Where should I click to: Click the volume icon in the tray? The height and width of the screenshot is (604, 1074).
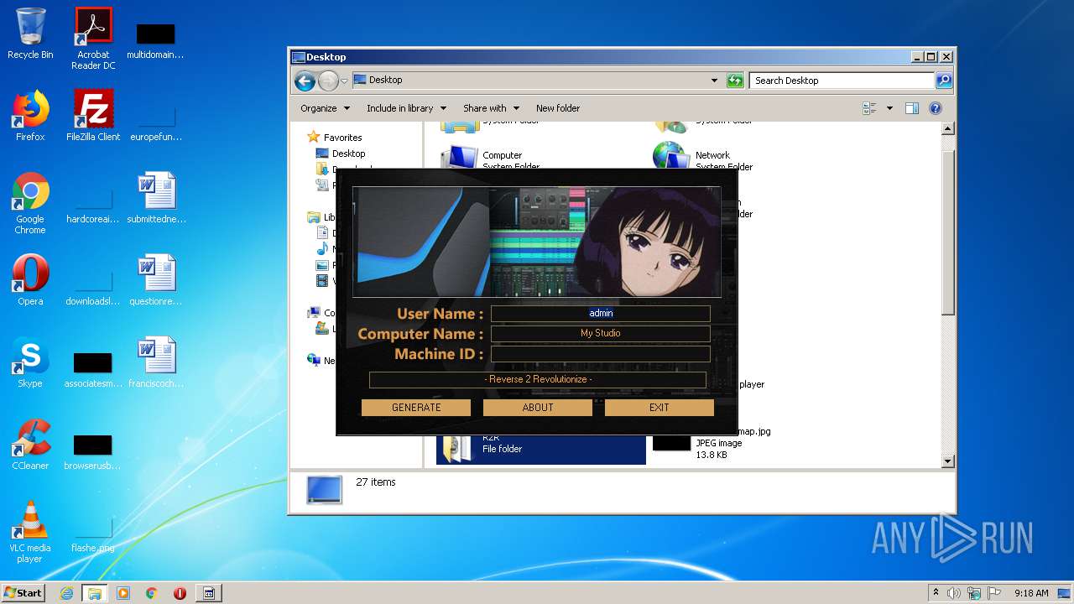[954, 593]
